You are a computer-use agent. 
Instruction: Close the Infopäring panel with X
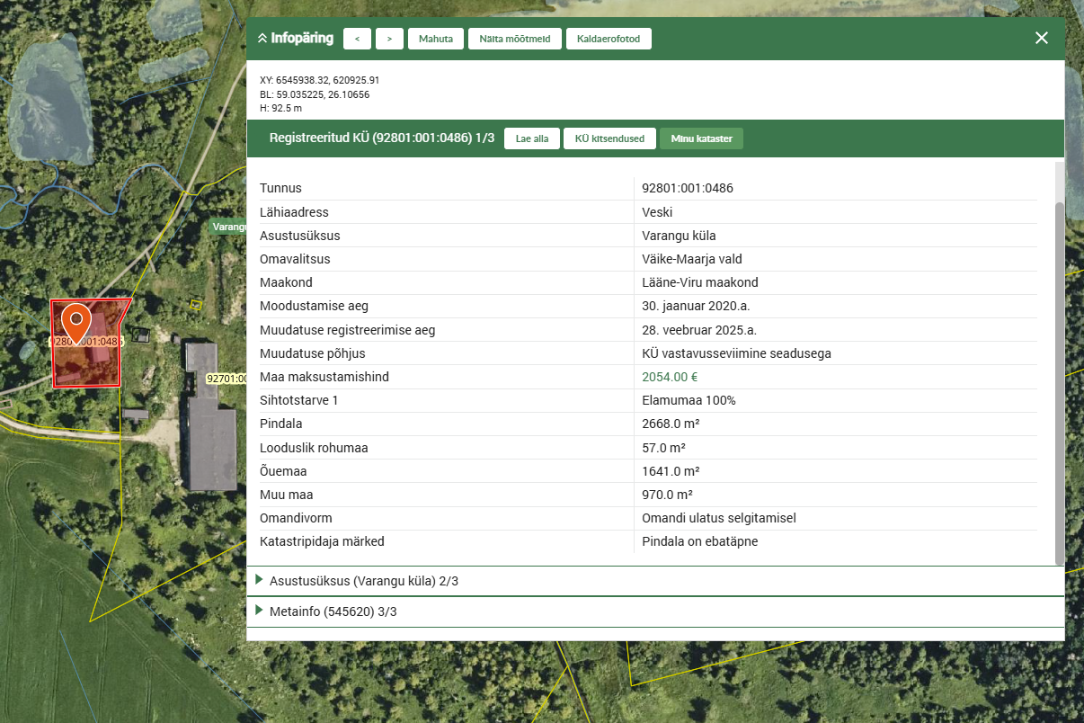click(x=1041, y=38)
